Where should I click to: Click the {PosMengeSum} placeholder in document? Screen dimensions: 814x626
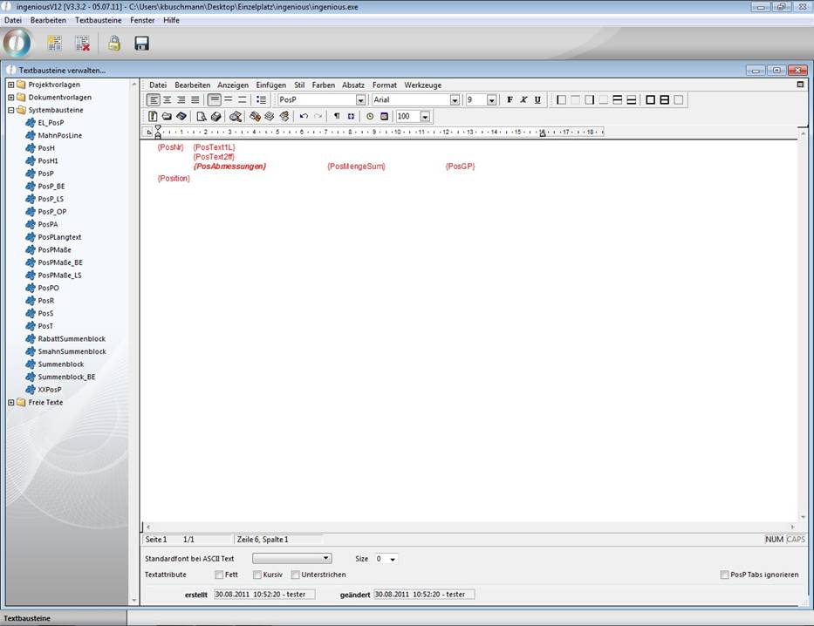(x=356, y=166)
